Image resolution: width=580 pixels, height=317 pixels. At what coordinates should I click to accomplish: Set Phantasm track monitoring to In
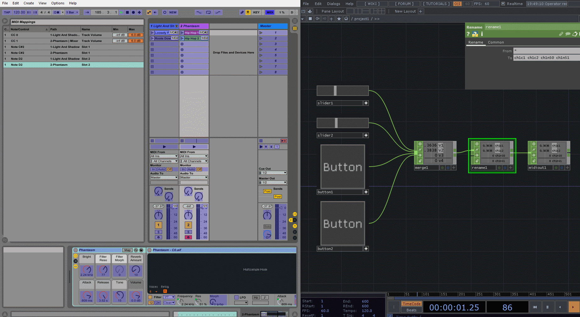click(183, 169)
